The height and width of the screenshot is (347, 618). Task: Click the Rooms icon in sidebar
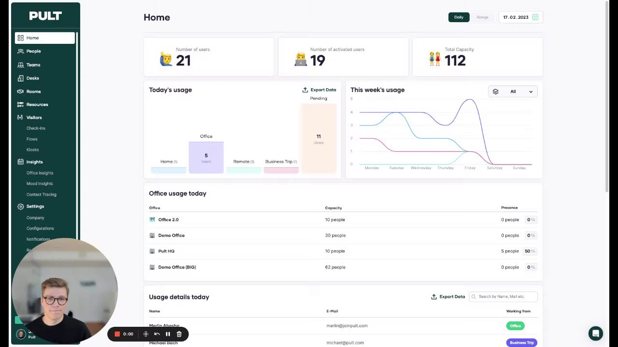[x=20, y=91]
